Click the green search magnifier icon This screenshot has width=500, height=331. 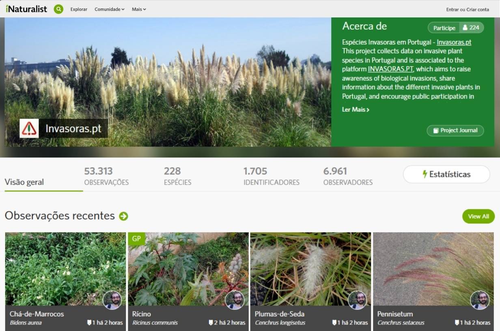58,9
